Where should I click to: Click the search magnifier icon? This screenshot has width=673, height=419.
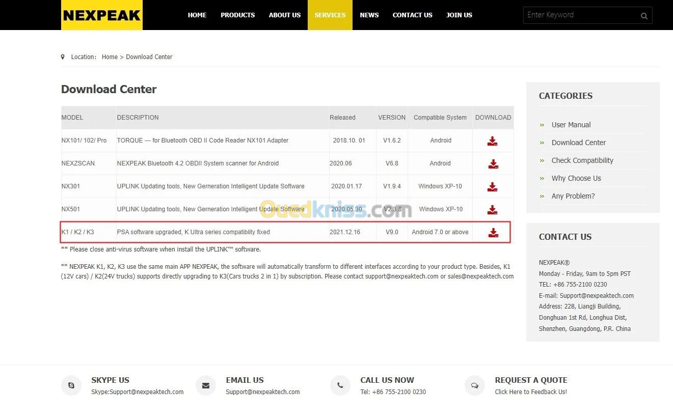[x=644, y=16]
